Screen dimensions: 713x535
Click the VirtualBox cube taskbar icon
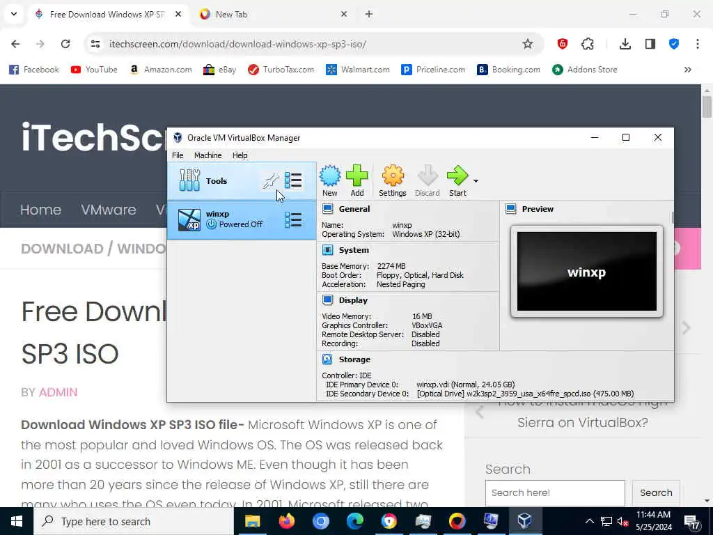(x=525, y=521)
